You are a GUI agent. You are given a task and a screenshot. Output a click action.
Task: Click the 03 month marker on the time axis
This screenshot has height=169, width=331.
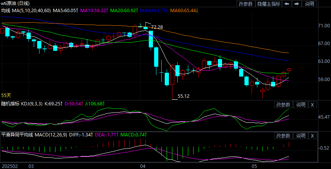pyautogui.click(x=31, y=166)
